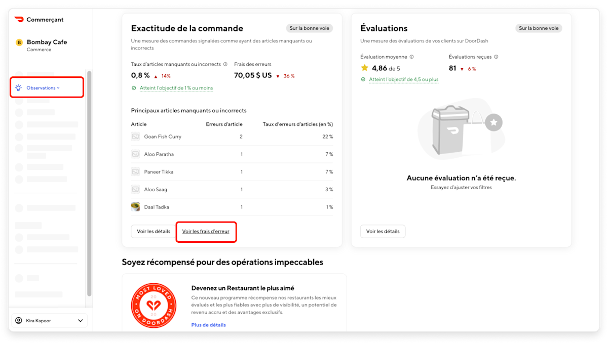Click the Observations lightbulb icon

[x=19, y=88]
